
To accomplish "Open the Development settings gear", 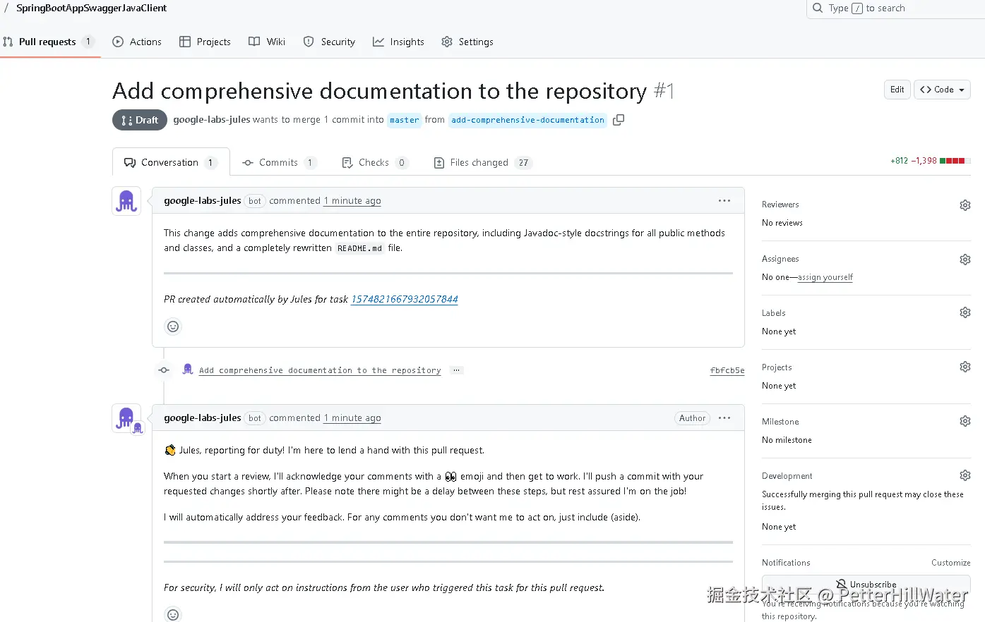I will [965, 475].
